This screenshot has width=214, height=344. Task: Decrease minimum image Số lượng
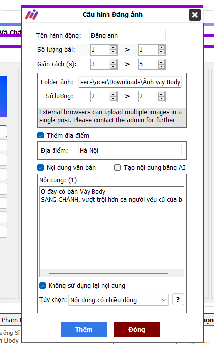(113, 98)
